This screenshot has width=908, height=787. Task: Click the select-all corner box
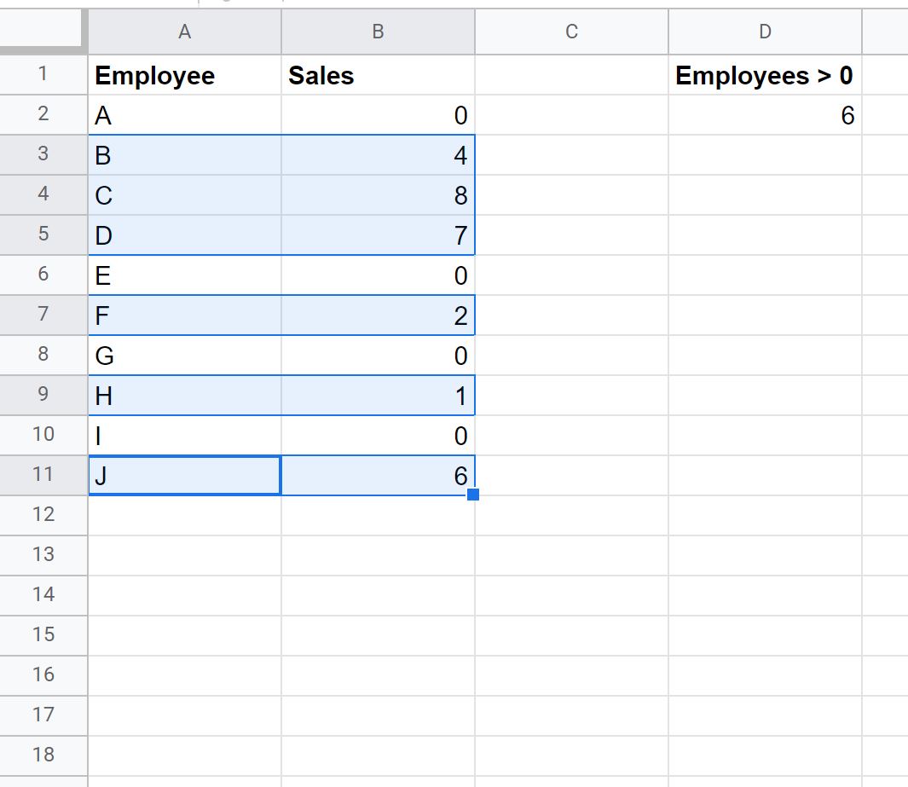[42, 29]
